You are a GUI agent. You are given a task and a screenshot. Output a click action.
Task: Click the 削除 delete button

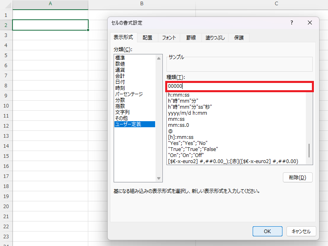297,178
